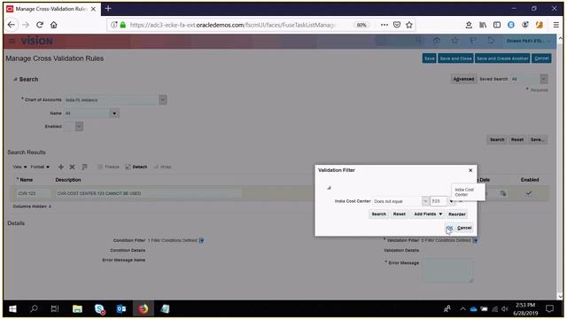Click Reset in the Validation Filter dialog
The image size is (567, 319).
coord(400,214)
